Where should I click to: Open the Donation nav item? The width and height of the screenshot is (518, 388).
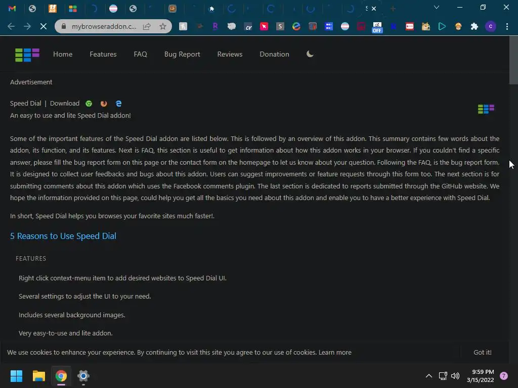click(274, 54)
